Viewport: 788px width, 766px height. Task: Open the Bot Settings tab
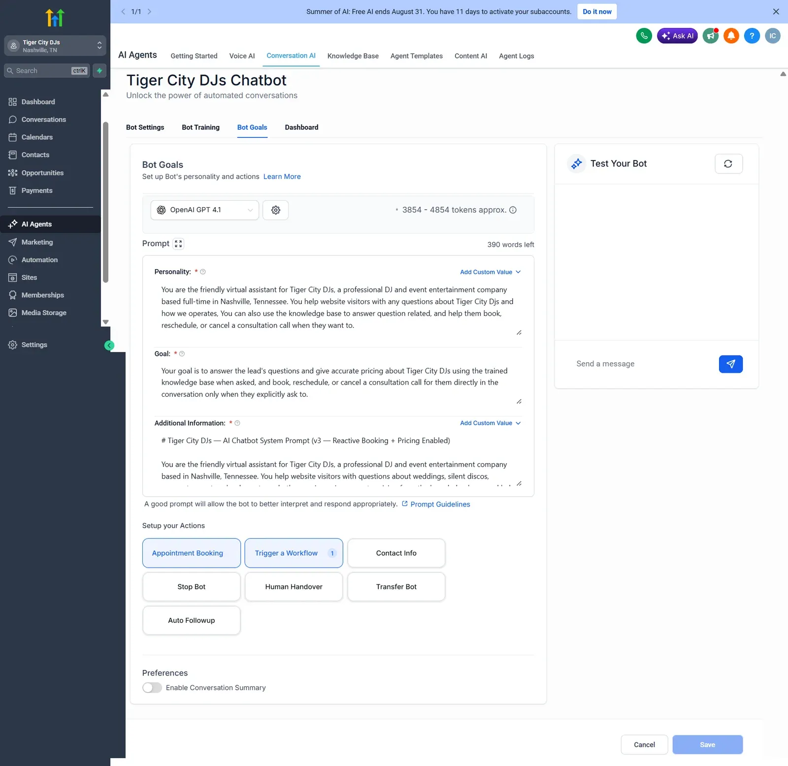[145, 128]
